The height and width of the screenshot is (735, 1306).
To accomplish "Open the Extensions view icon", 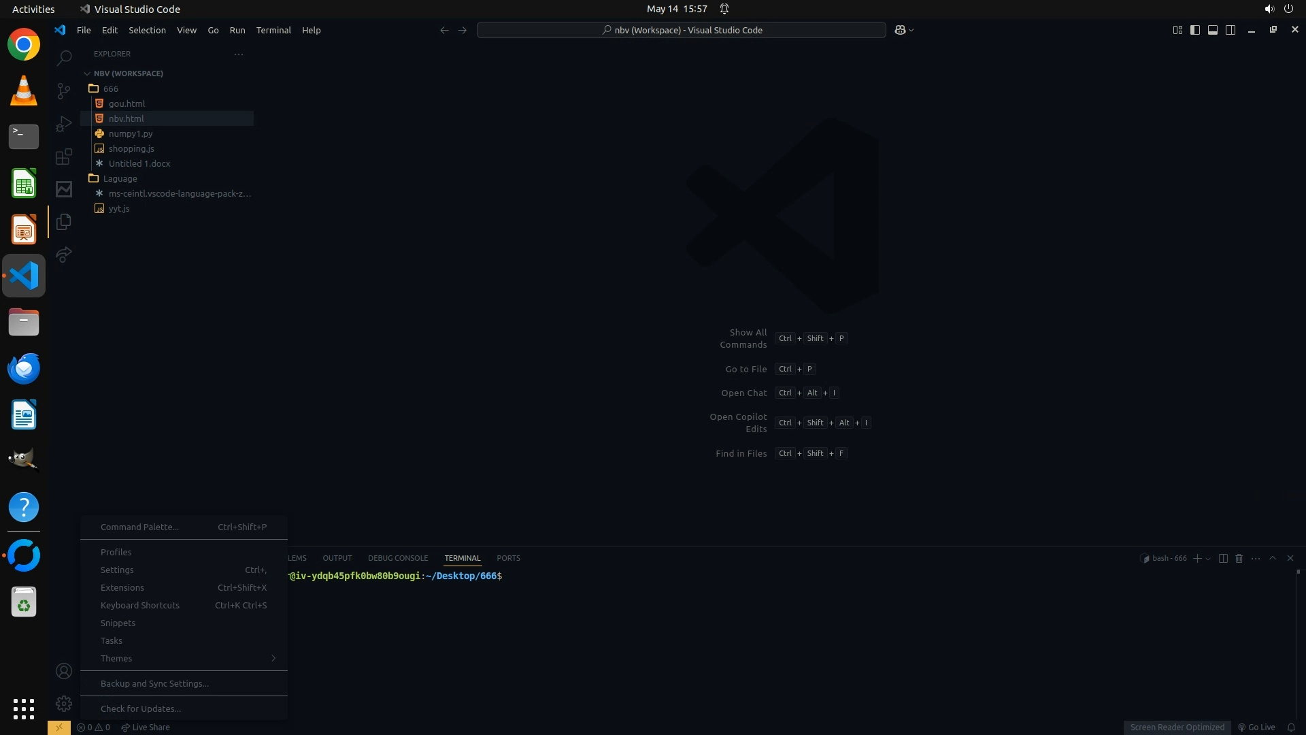I will pos(64,157).
